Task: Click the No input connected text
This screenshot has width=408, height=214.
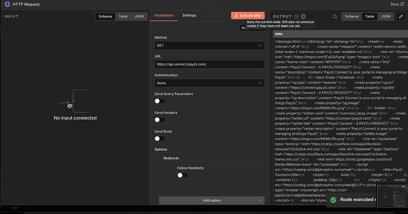Action: [x=75, y=118]
